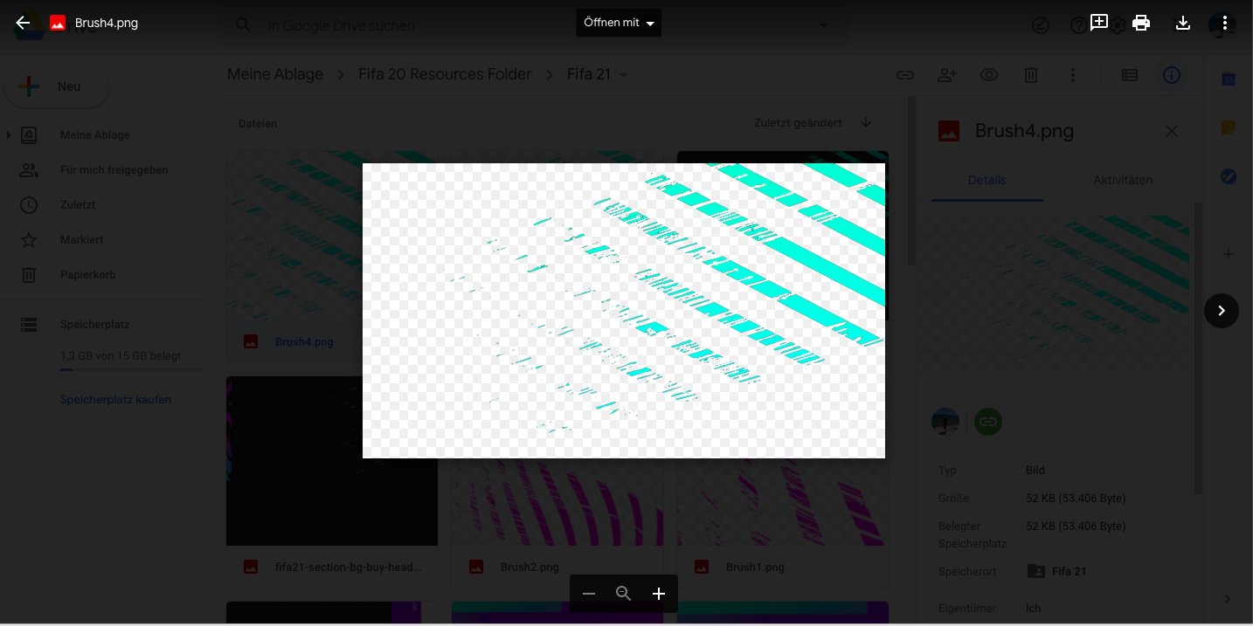Click 'Meine Ablage' in the breadcrumb

coord(275,74)
